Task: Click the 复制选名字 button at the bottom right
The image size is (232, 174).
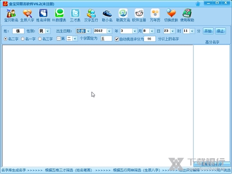Action: [212, 164]
